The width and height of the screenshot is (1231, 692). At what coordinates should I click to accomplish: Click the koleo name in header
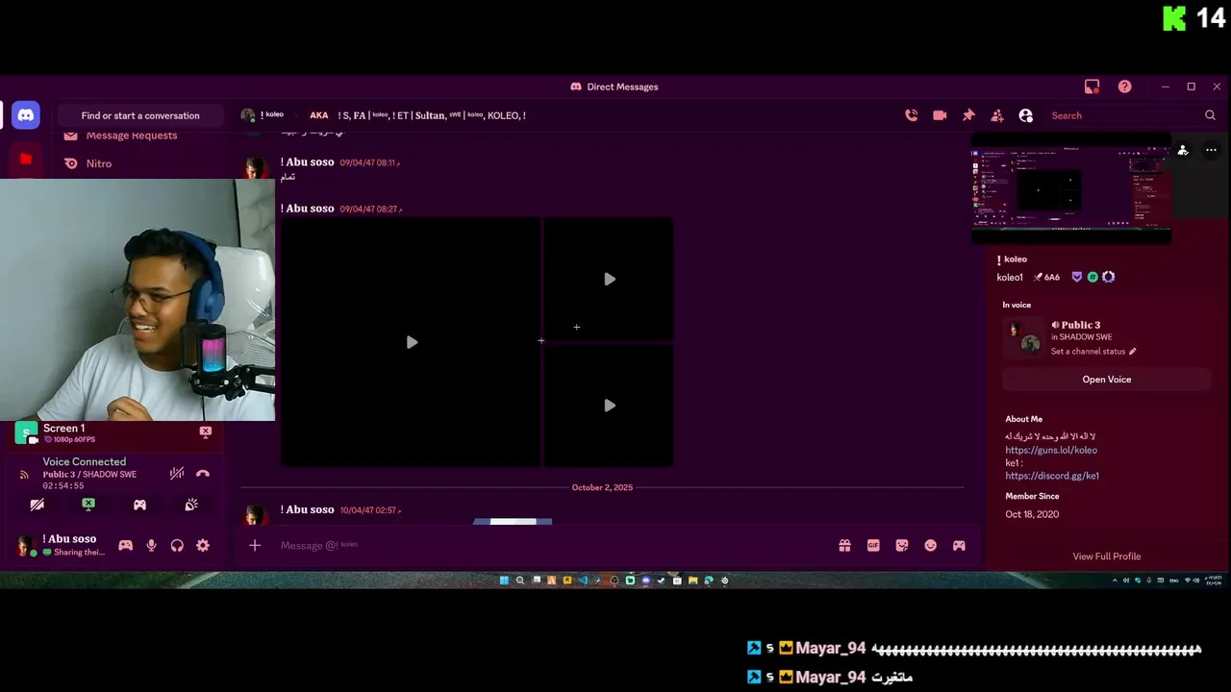click(274, 115)
